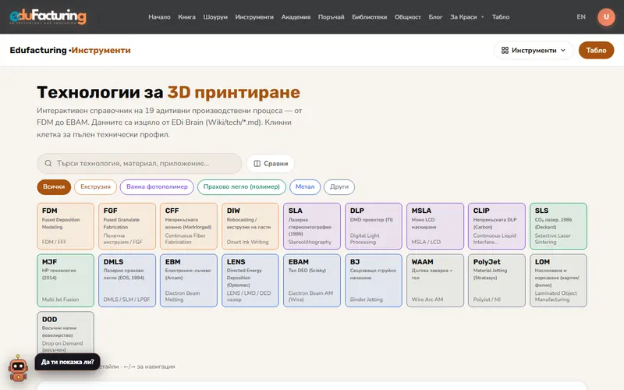Focus the technology search field

tap(140, 164)
